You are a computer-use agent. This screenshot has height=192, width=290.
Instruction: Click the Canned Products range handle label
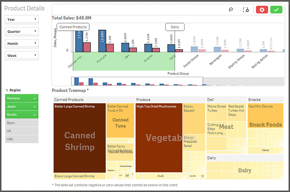click(x=73, y=27)
